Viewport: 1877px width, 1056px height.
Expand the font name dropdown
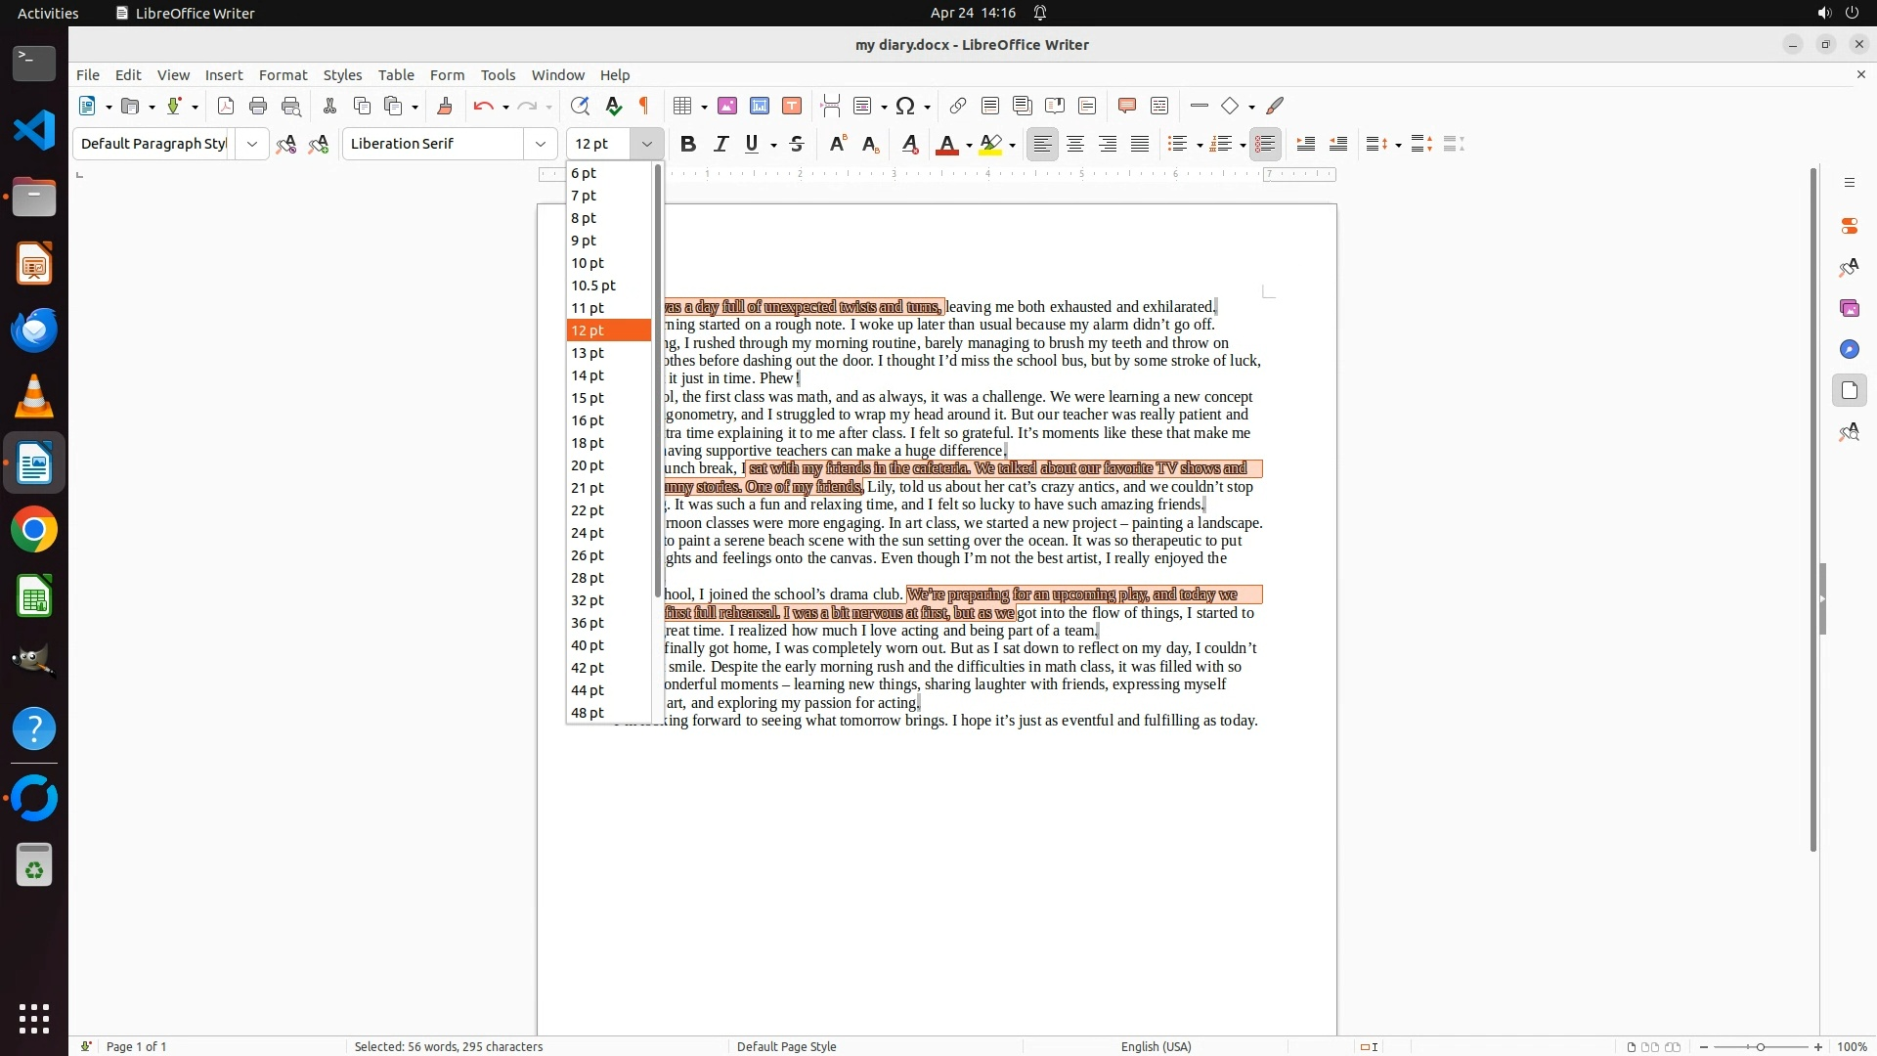point(540,144)
